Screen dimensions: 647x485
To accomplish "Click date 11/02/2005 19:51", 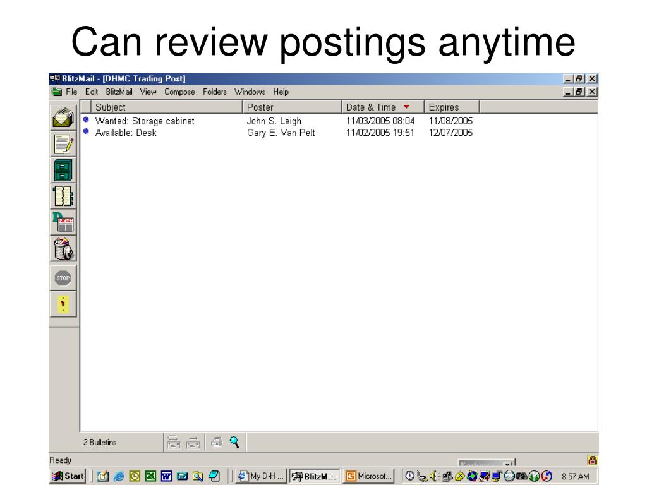I will [x=380, y=133].
